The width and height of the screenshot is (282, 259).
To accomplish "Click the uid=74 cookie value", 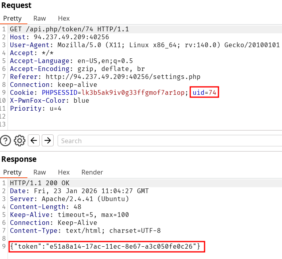I will [x=205, y=92].
